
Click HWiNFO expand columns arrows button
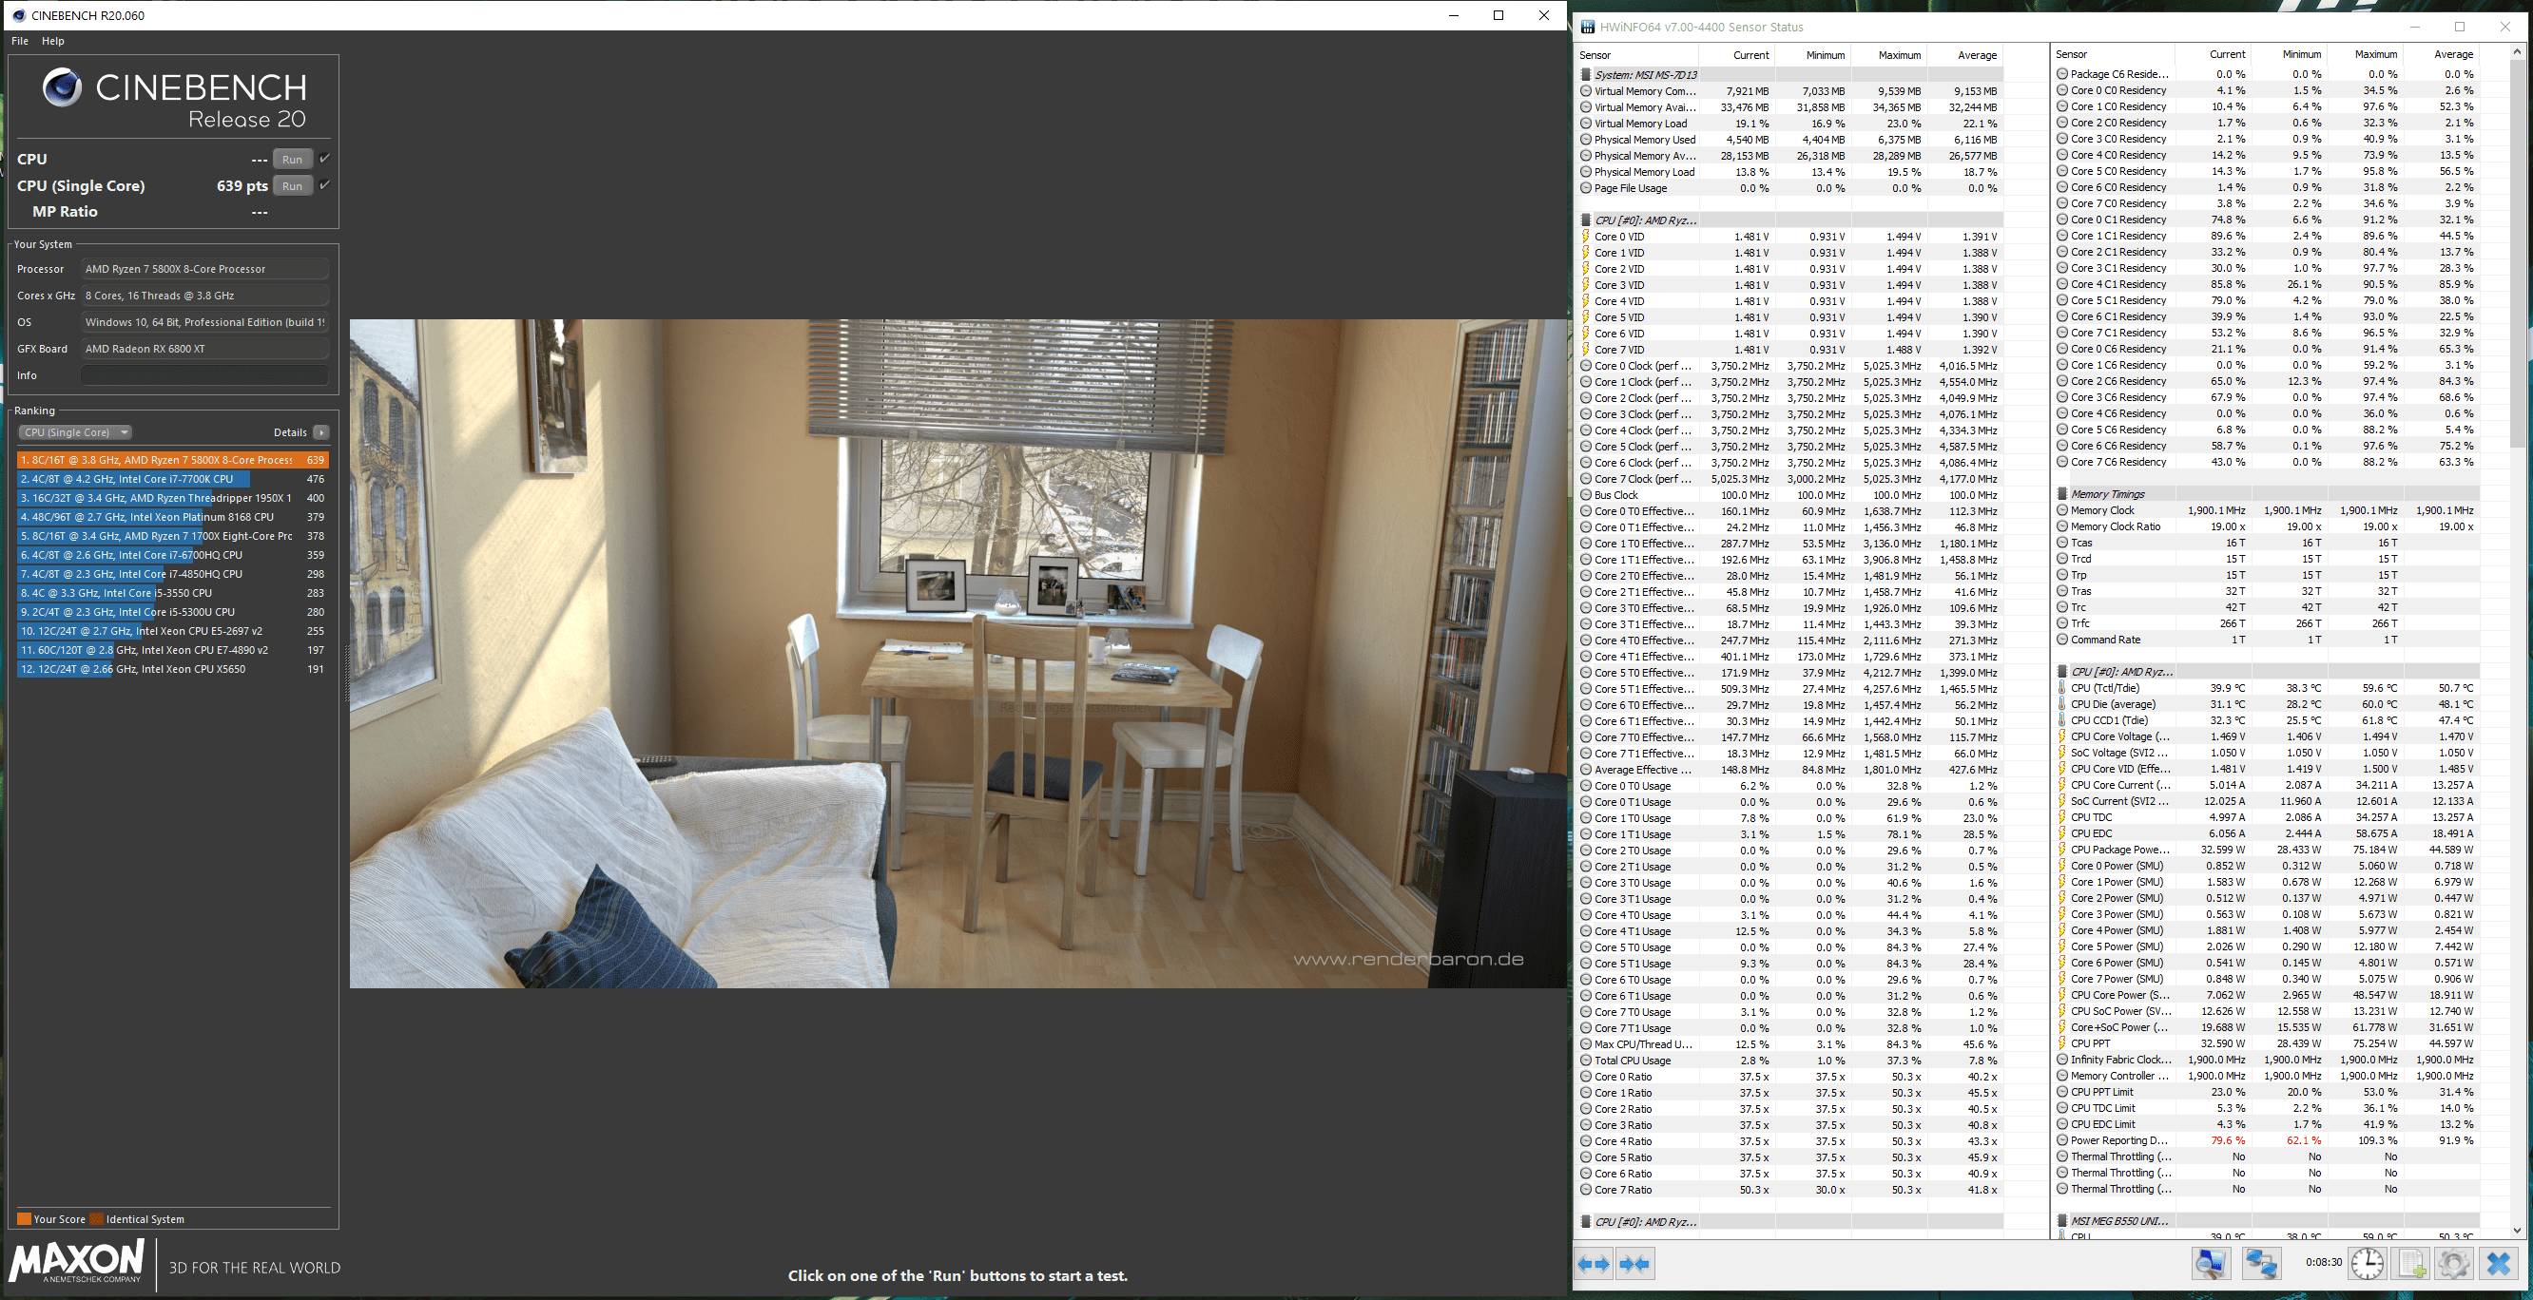(x=1594, y=1265)
